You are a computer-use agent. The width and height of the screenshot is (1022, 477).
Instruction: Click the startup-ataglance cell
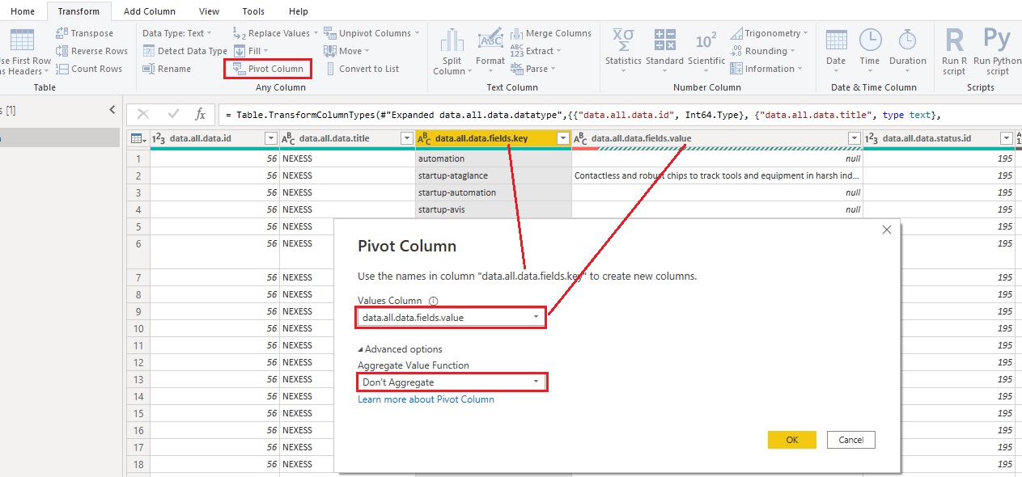(x=493, y=175)
